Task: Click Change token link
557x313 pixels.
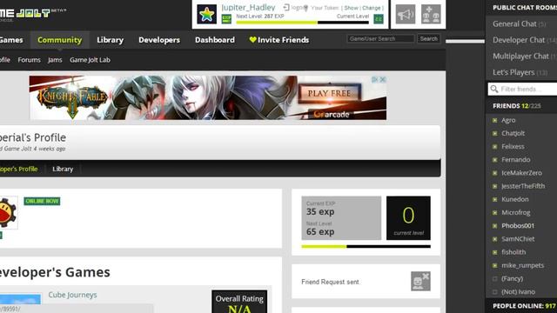Action: click(x=372, y=8)
